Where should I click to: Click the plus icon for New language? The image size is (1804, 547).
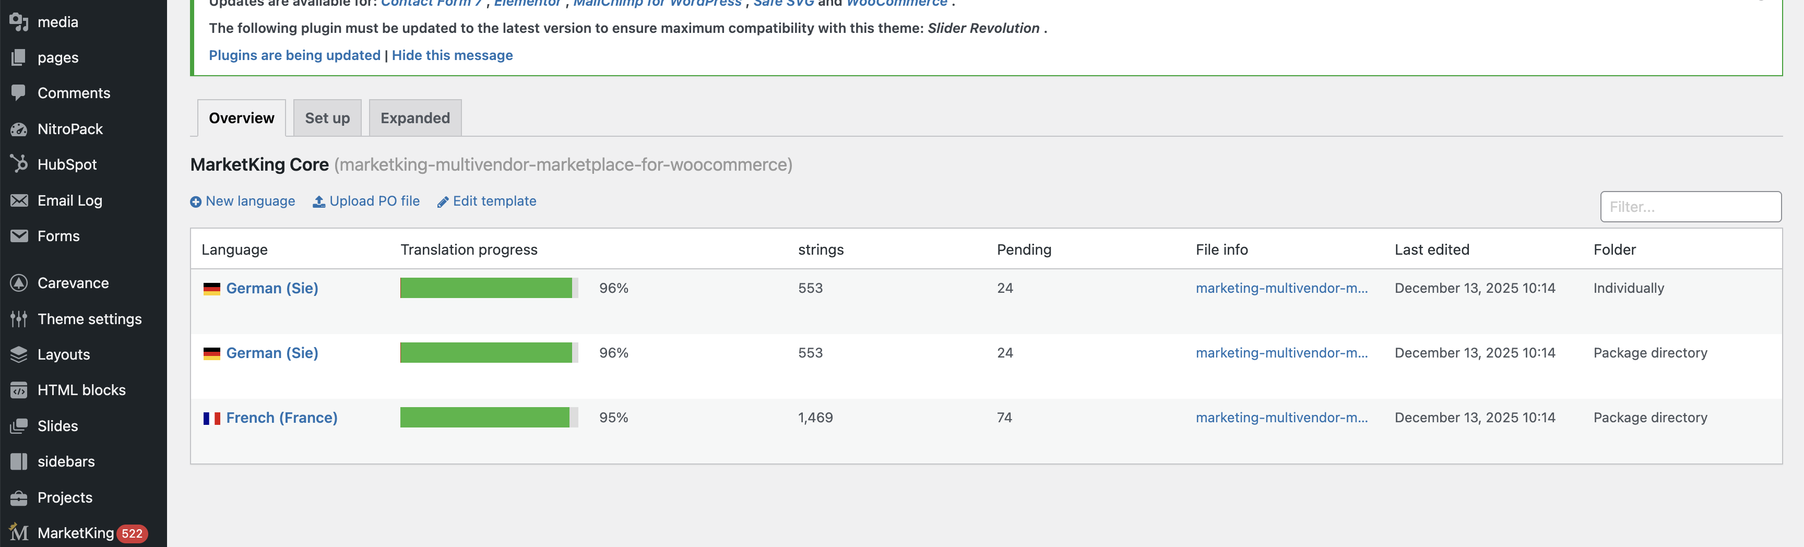pos(196,201)
